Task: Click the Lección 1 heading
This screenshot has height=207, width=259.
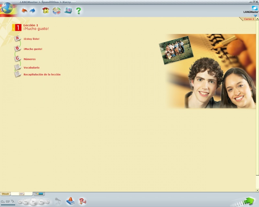Action: click(x=31, y=25)
